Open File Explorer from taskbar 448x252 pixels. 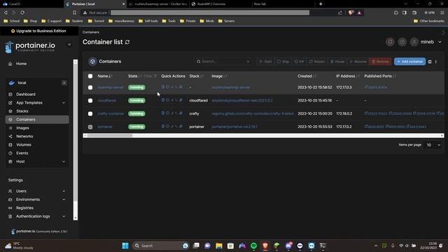pyautogui.click(x=219, y=246)
